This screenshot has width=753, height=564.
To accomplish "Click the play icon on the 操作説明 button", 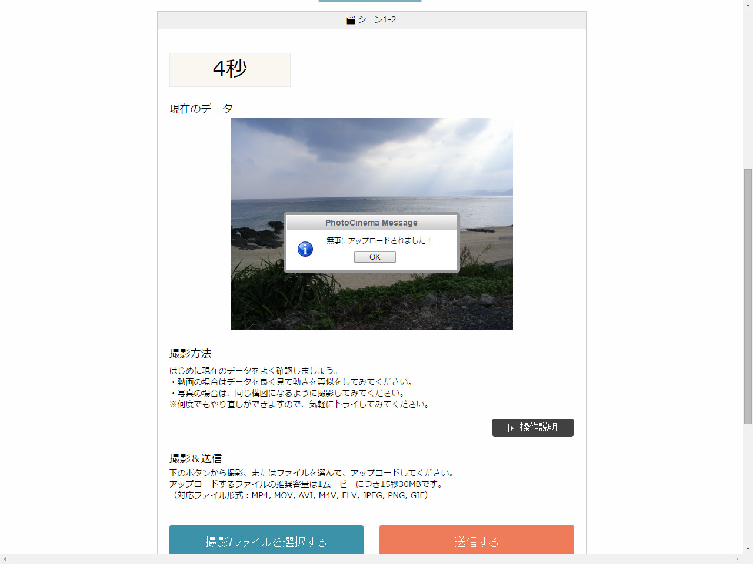I will tap(511, 428).
